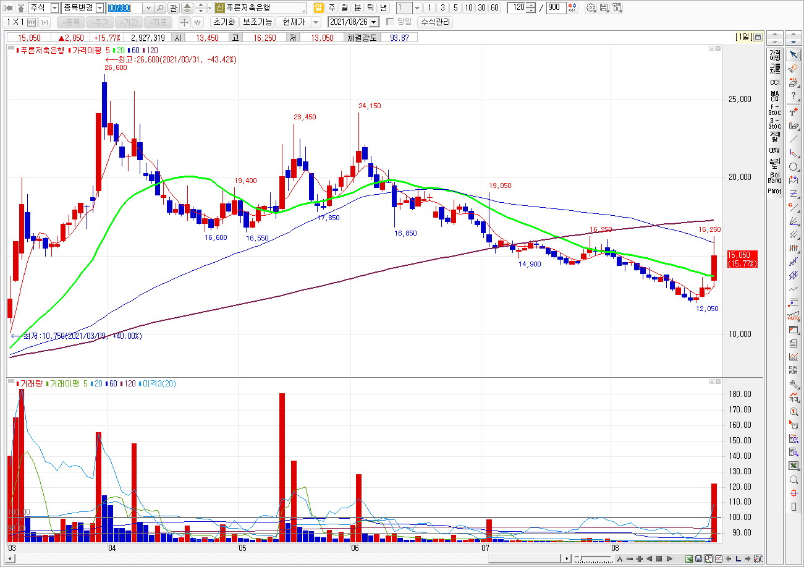Select the CCI indicator tab

(x=774, y=82)
